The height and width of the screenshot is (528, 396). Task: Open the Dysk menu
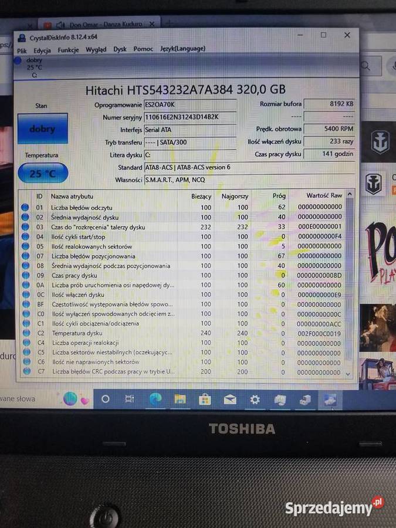pyautogui.click(x=120, y=49)
